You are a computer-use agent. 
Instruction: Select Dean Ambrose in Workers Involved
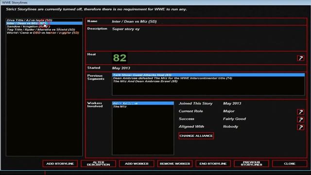click(143, 104)
